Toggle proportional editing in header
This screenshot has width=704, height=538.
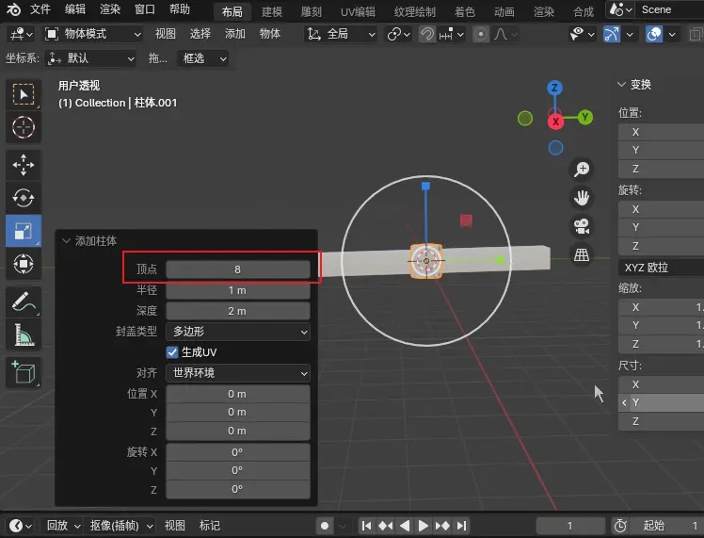point(481,34)
